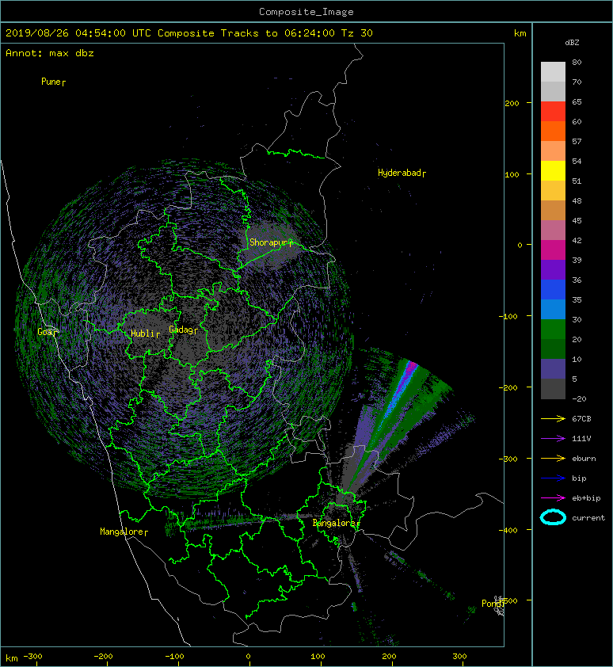Click the bright green 30–20 dBZ swatch

pos(553,330)
